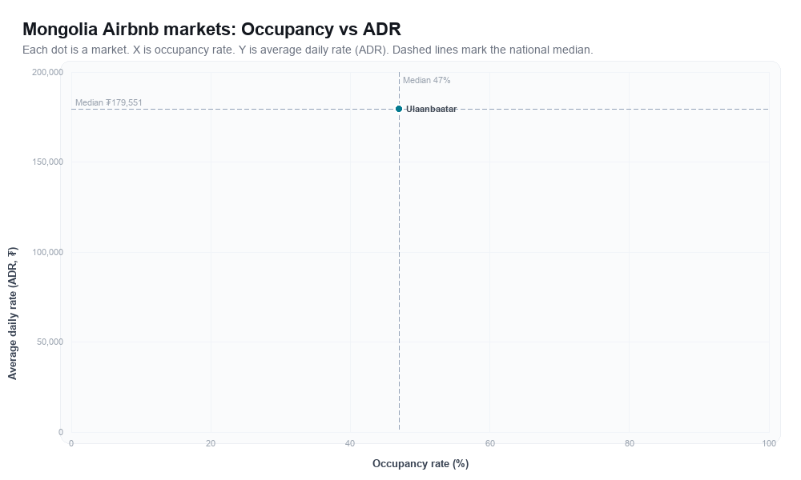801x480 pixels.
Task: Click the 150,000 y-axis tick label
Action: tap(47, 162)
